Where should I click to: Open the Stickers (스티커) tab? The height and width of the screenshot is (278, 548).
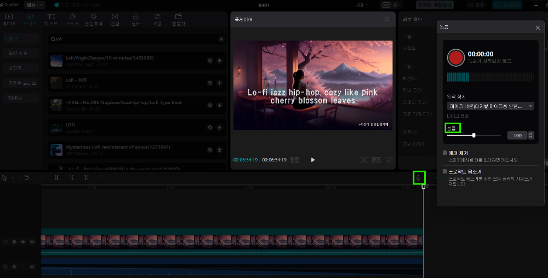(x=72, y=20)
